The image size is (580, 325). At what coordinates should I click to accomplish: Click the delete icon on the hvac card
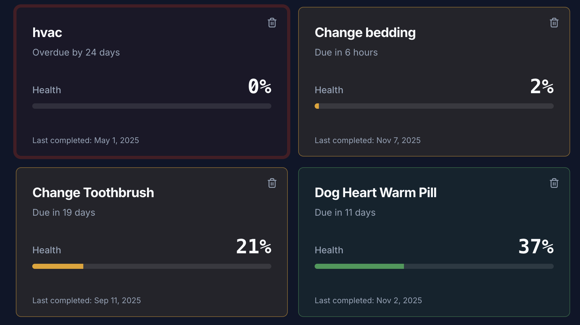pyautogui.click(x=272, y=22)
